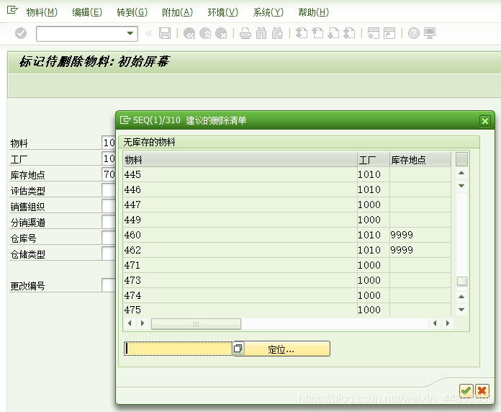Viewport: 501px width, 412px height.
Task: Click the Enter checkmark in toolbar
Action: (x=21, y=33)
